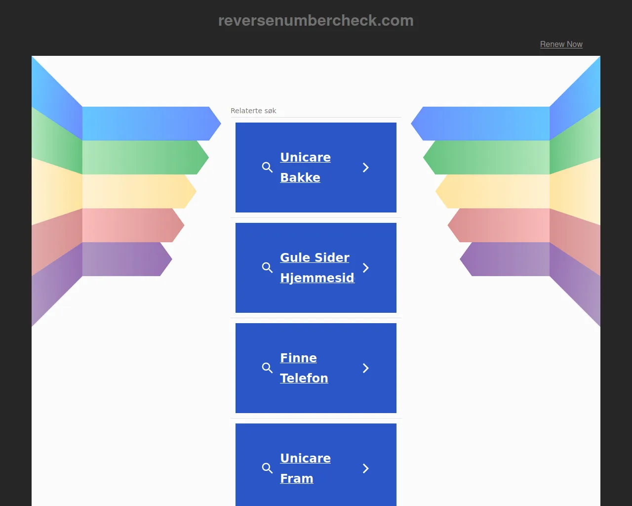Image resolution: width=632 pixels, height=506 pixels.
Task: Follow the Gule Sider Hjemmesid link
Action: click(317, 267)
